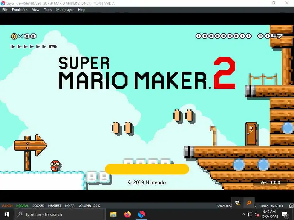294x220 pixels.
Task: Open the network status tray icon
Action: click(x=250, y=214)
